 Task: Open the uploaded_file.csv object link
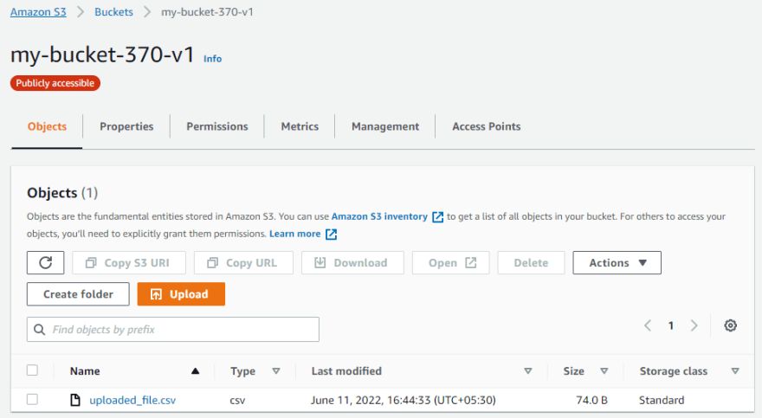click(x=132, y=400)
